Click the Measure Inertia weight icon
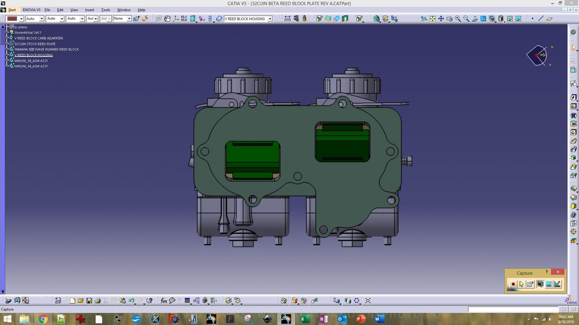Image resolution: width=579 pixels, height=325 pixels. tap(304, 19)
